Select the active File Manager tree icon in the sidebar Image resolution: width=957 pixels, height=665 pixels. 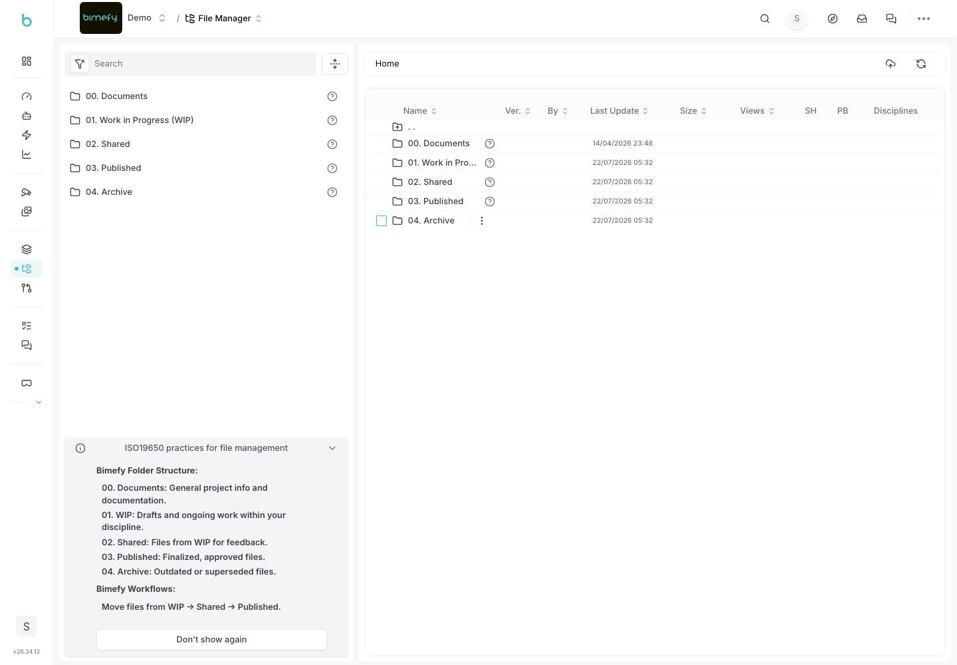(x=27, y=269)
